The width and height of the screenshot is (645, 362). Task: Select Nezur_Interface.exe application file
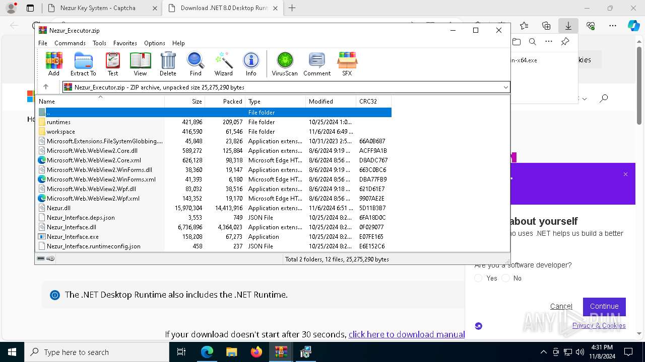[x=214, y=237]
